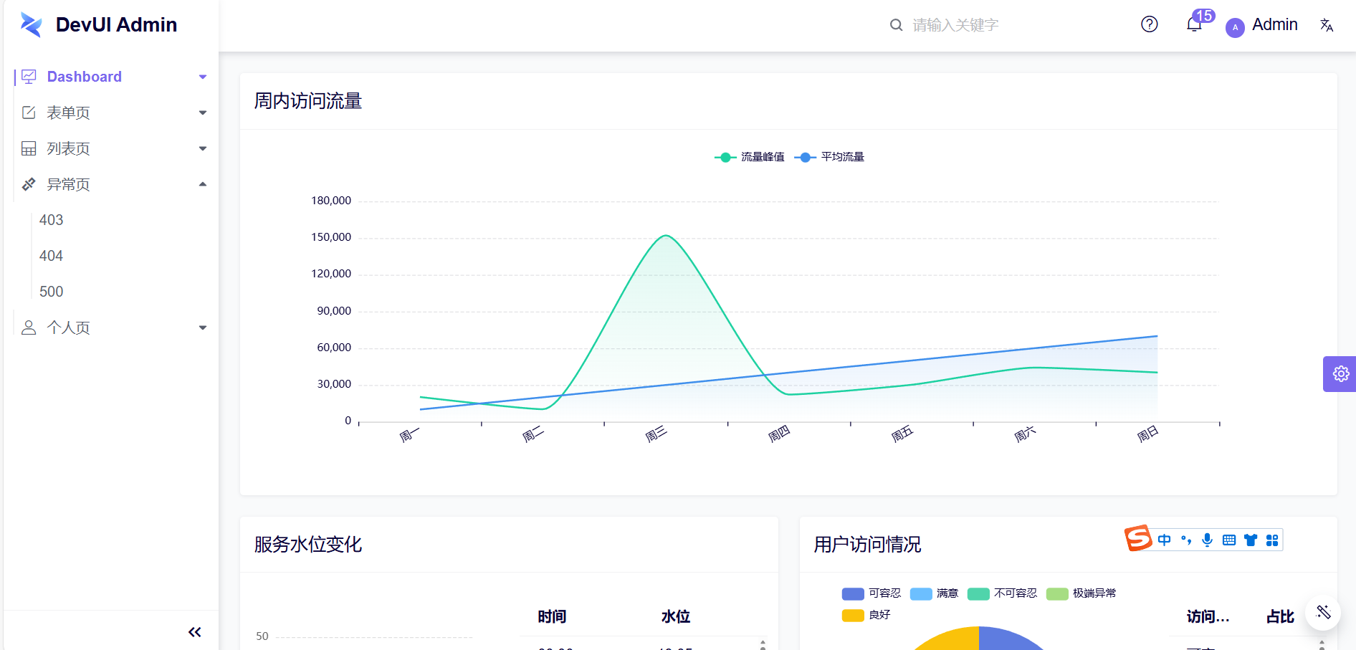Click the DevUI Admin title
The height and width of the screenshot is (650, 1356).
(116, 24)
